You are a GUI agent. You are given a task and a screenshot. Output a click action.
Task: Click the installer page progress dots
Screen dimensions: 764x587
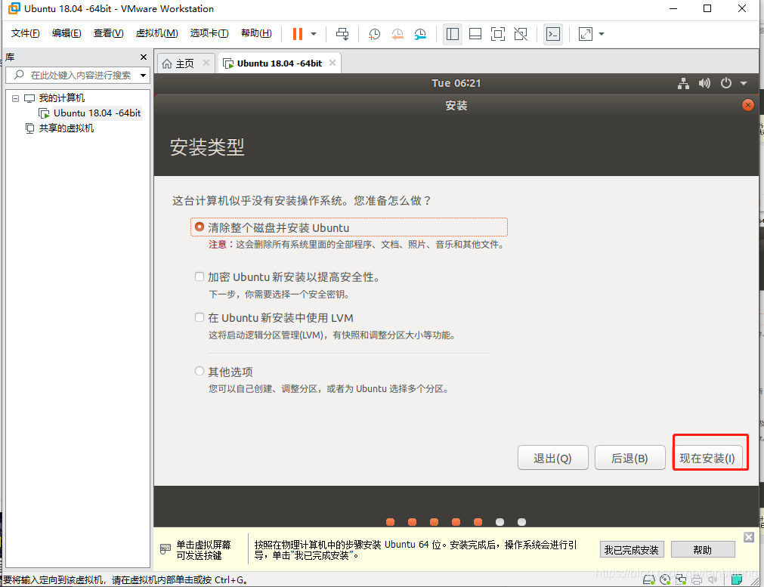[x=456, y=521]
